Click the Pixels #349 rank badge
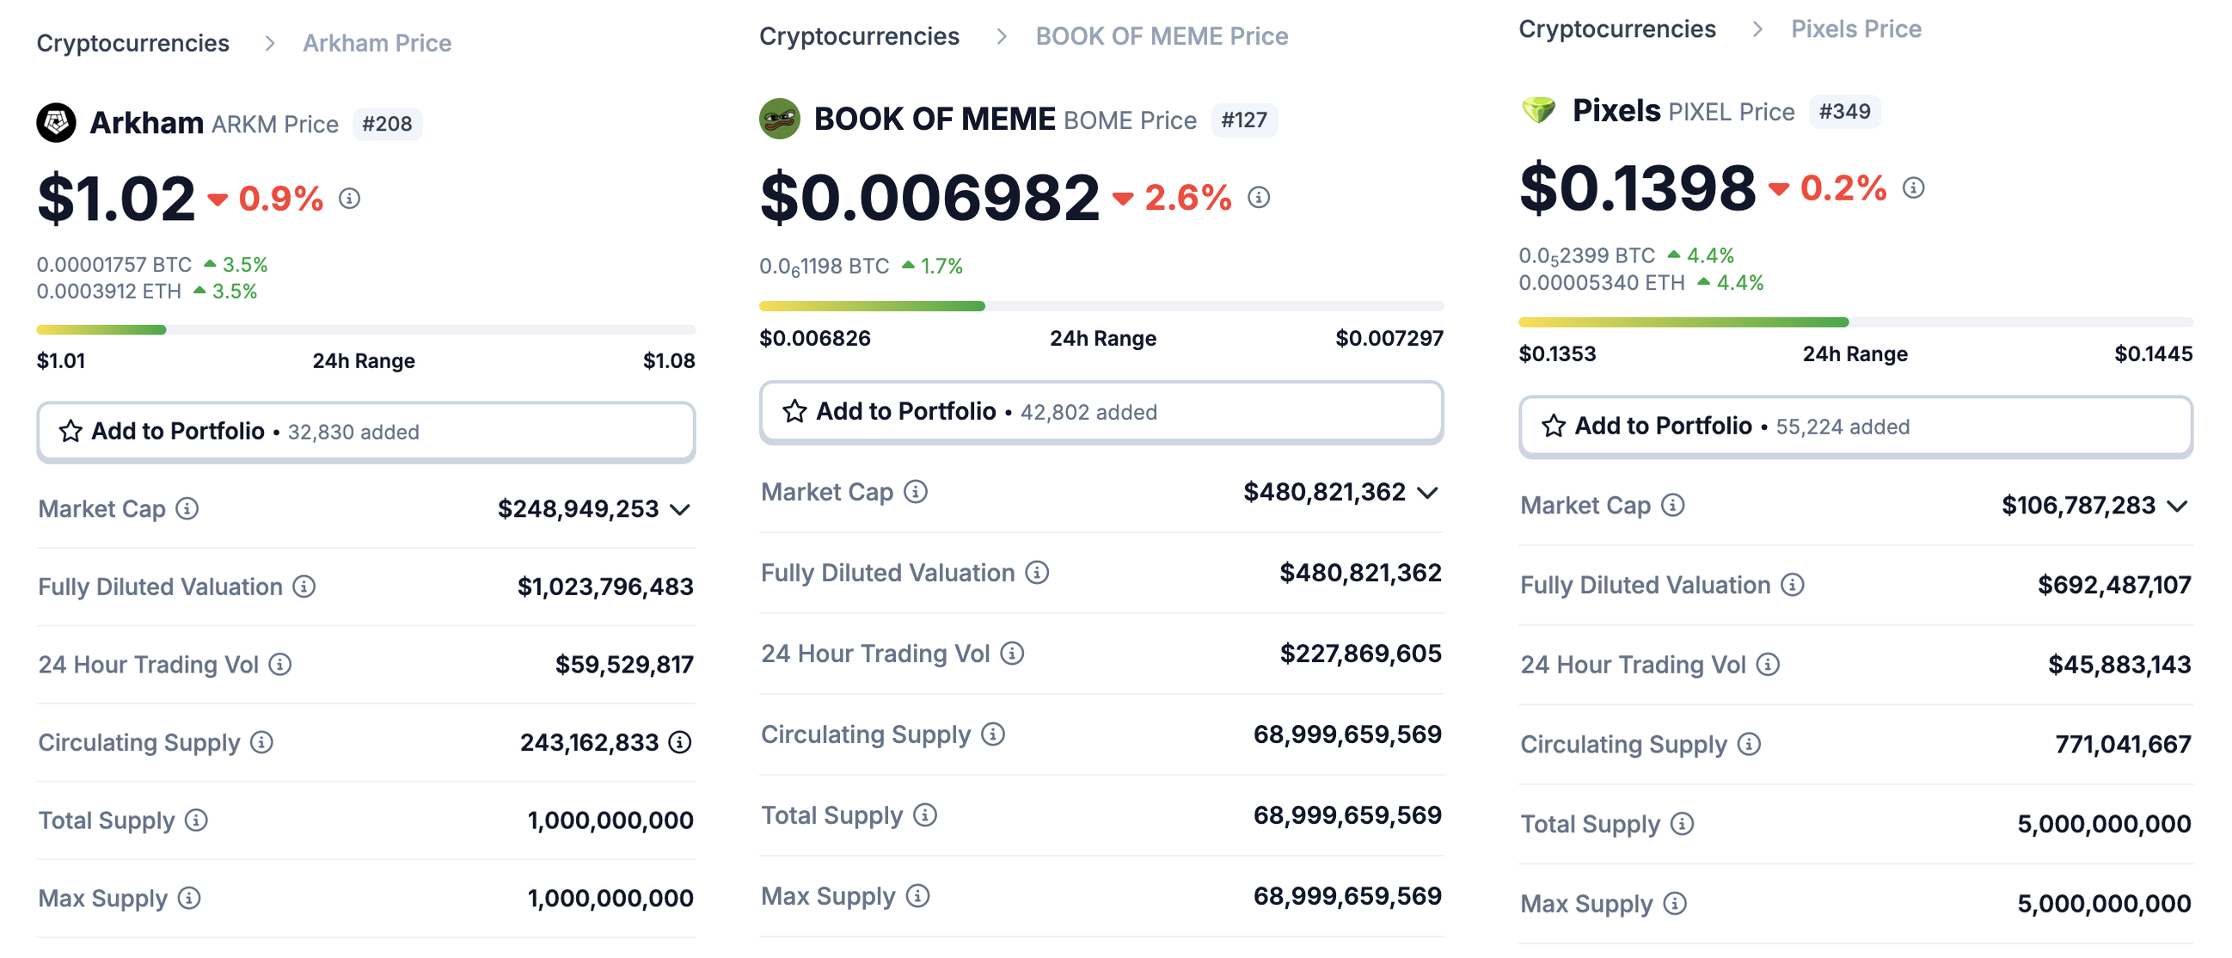 1845,112
